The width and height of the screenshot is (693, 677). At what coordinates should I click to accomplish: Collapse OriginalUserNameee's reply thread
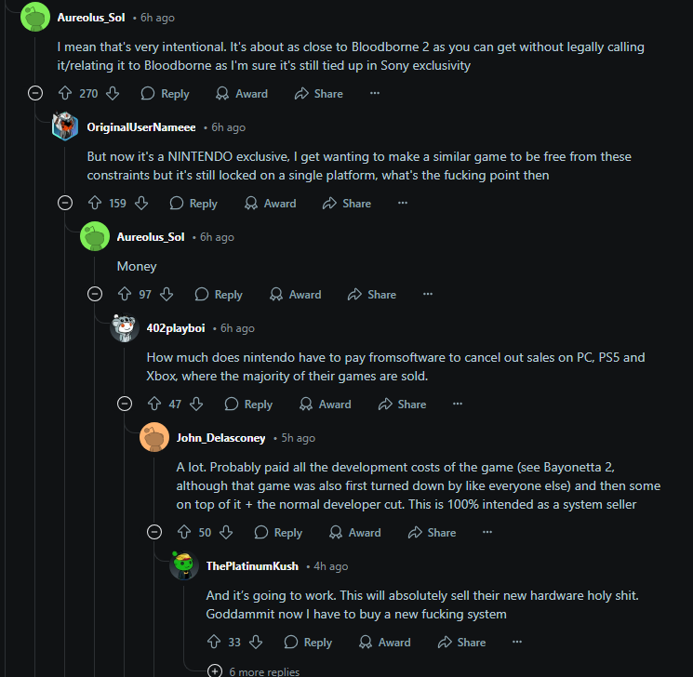pyautogui.click(x=65, y=203)
